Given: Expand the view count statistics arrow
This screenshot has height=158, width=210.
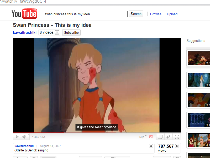Looking at the screenshot, I should click(177, 146).
